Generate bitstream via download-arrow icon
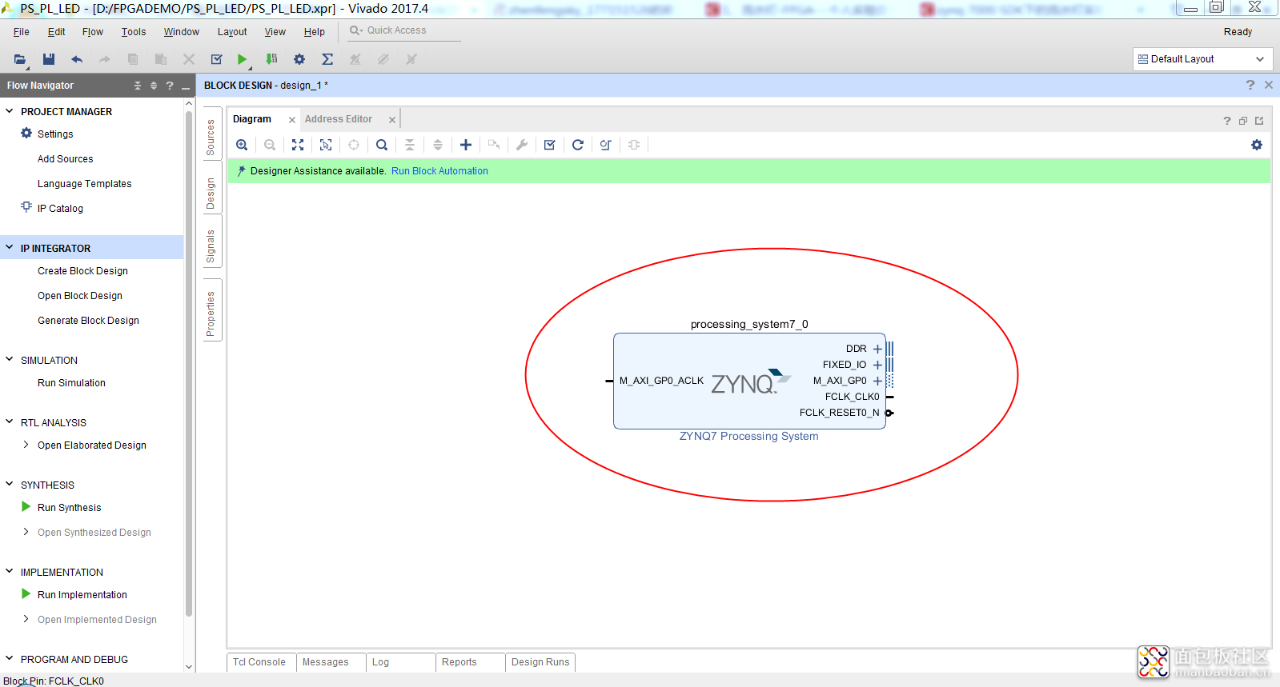The width and height of the screenshot is (1280, 687). [271, 59]
